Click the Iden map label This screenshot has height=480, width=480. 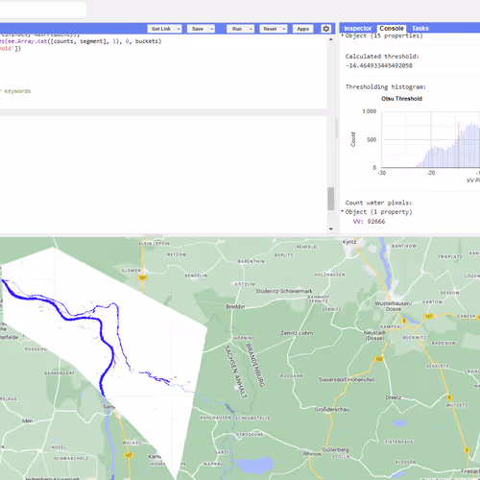[28, 420]
